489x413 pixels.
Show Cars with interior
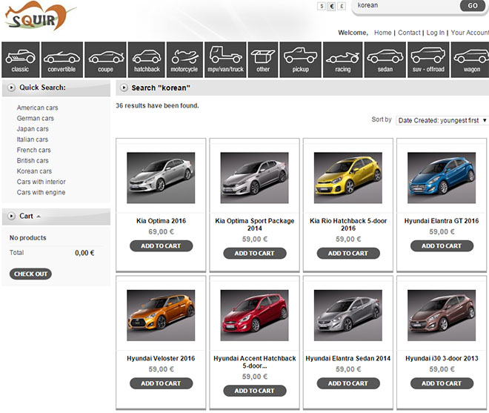(x=41, y=182)
